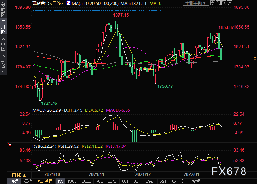Select the RSI indicator button
This screenshot has height=184, width=257.
[163, 181]
